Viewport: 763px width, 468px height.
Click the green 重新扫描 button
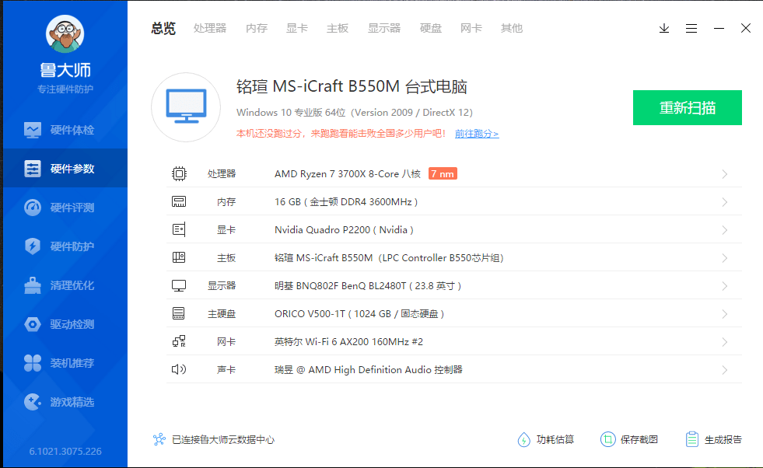coord(687,107)
